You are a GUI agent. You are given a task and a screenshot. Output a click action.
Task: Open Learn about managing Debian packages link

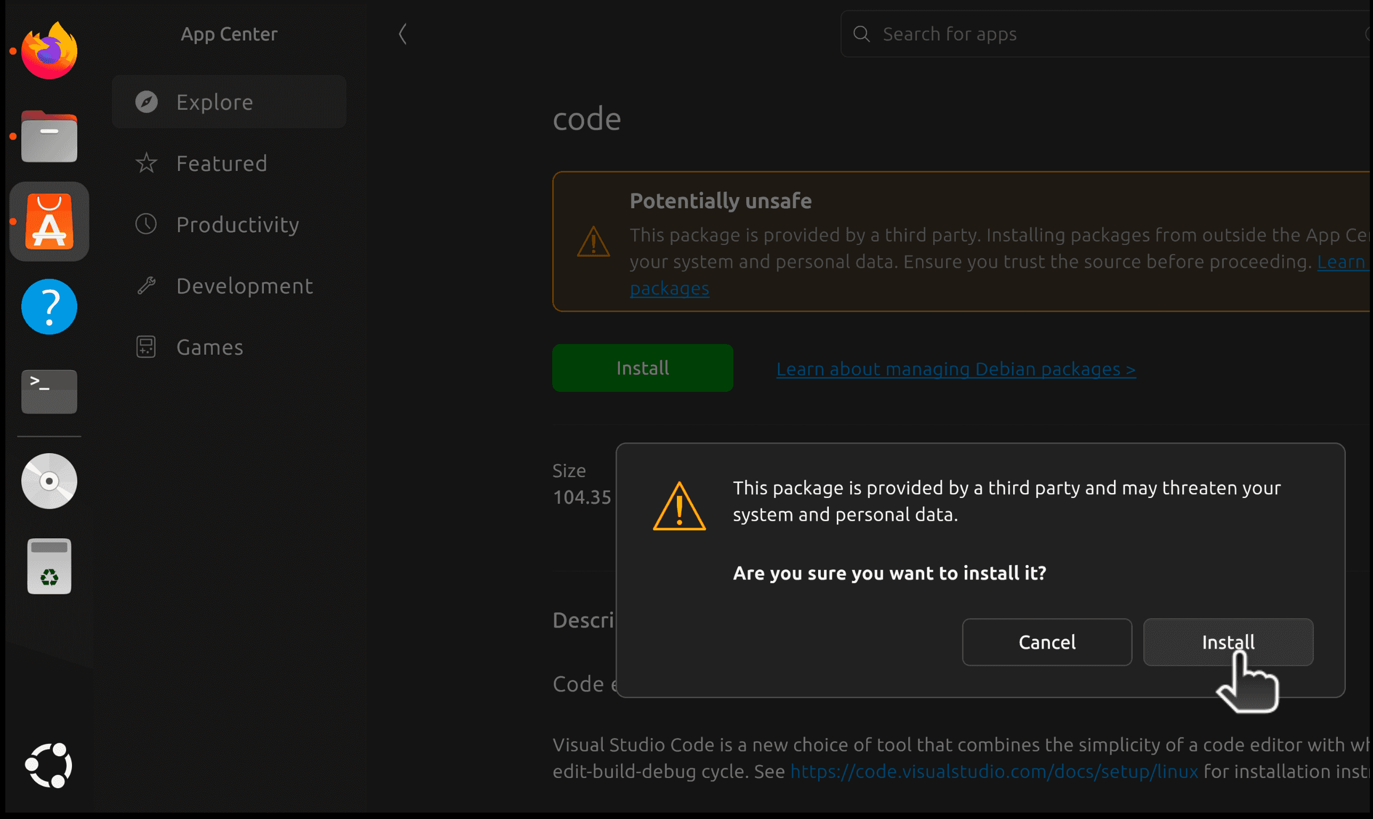coord(956,369)
